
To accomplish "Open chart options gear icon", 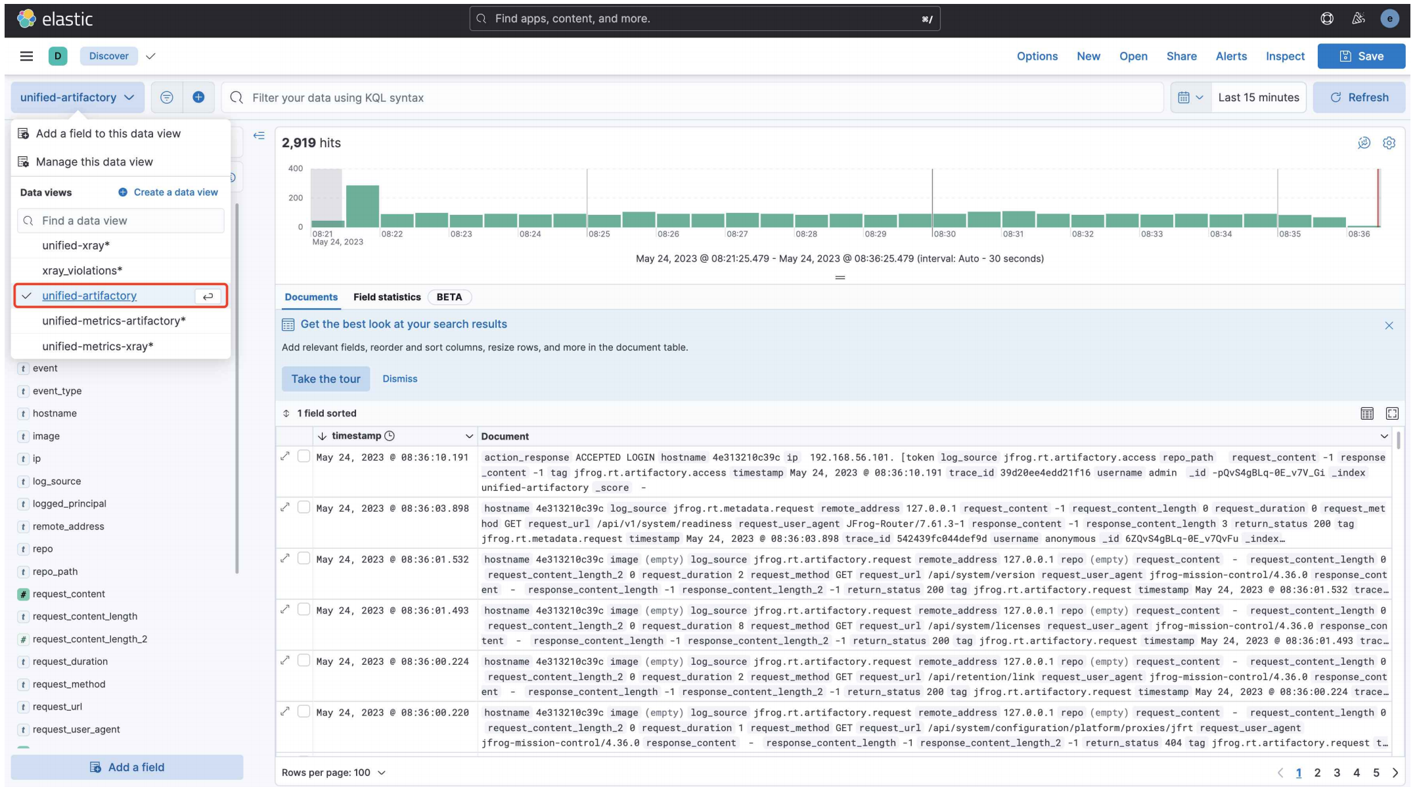I will pyautogui.click(x=1389, y=143).
